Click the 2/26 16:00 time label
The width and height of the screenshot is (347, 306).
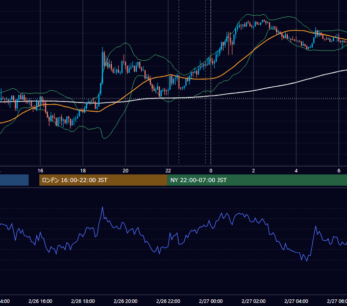point(40,301)
